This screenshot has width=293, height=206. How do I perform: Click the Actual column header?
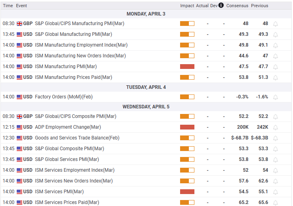pos(202,6)
